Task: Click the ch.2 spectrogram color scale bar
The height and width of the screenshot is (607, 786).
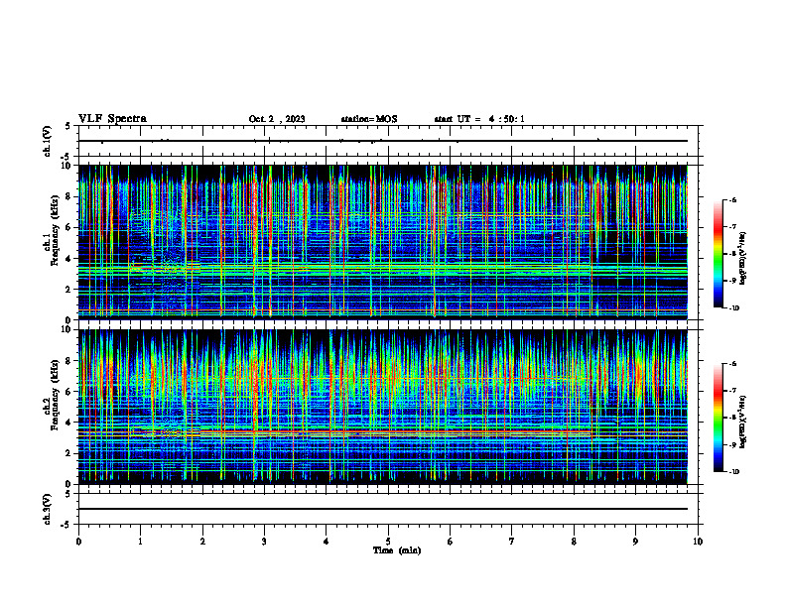Action: [x=718, y=418]
